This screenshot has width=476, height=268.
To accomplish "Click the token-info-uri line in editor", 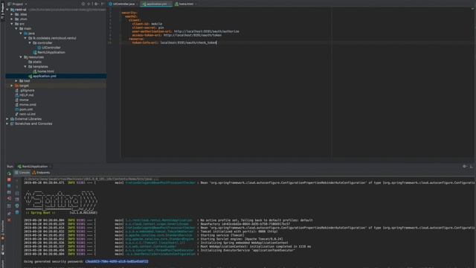I will pyautogui.click(x=174, y=43).
